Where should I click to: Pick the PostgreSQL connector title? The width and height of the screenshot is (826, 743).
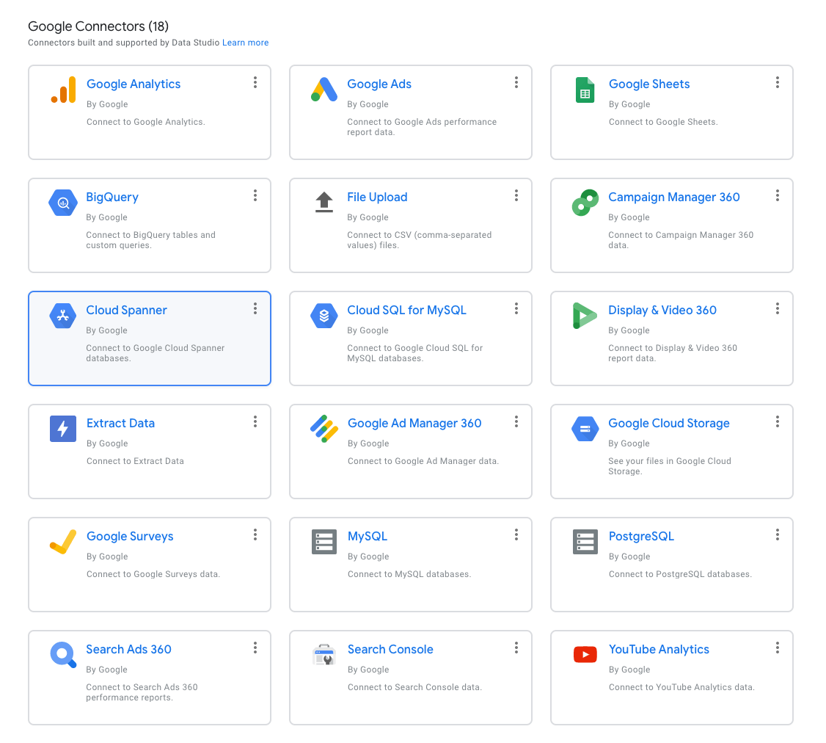coord(641,536)
